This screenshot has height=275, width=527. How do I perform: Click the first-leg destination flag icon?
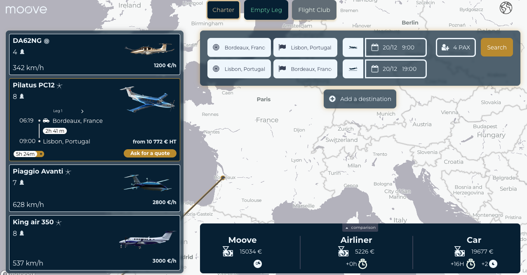pyautogui.click(x=282, y=47)
